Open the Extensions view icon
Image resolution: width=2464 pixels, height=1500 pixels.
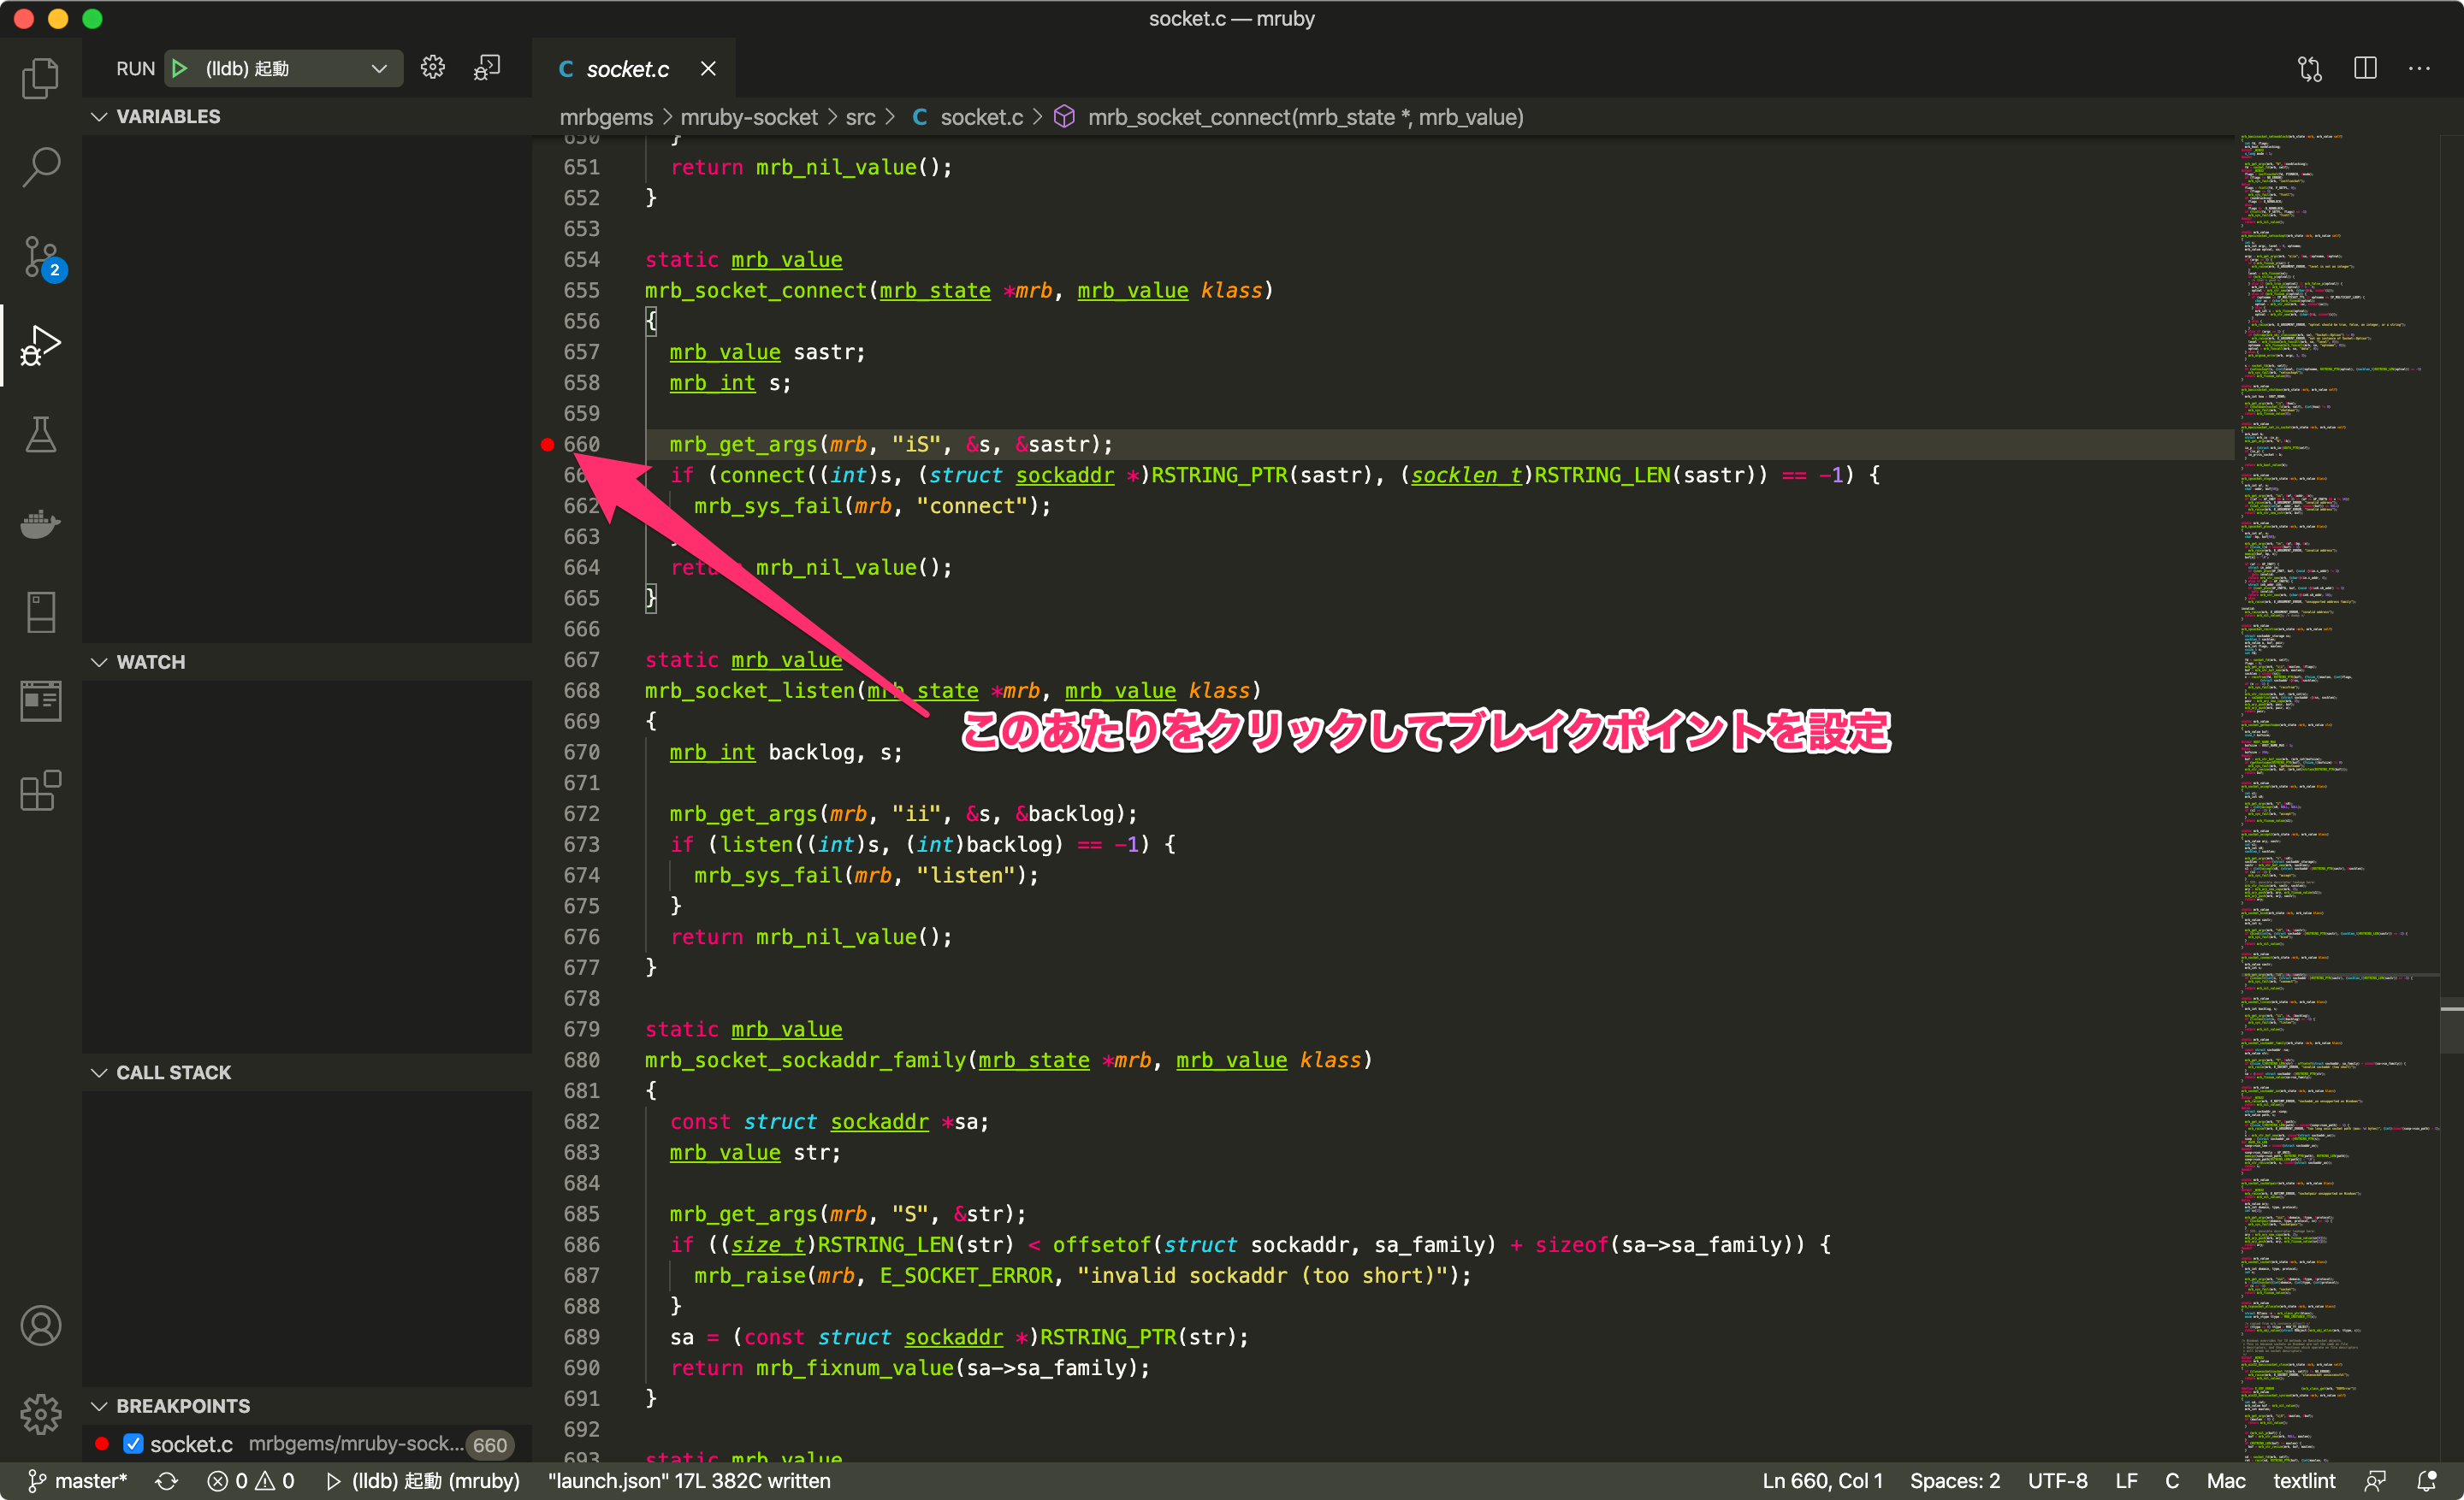[x=41, y=790]
